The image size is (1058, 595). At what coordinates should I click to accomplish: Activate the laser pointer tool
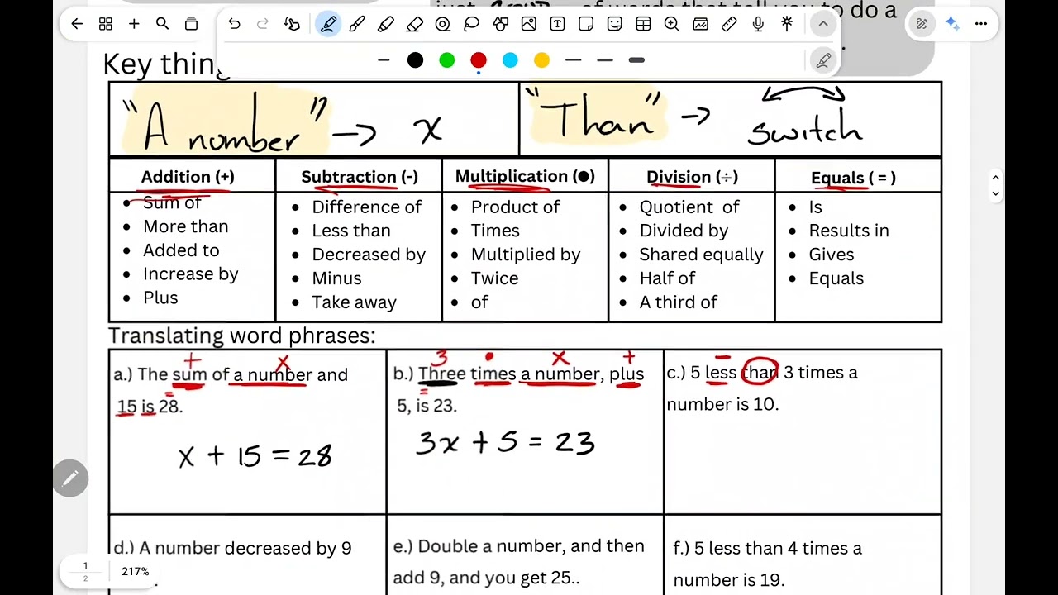point(787,25)
